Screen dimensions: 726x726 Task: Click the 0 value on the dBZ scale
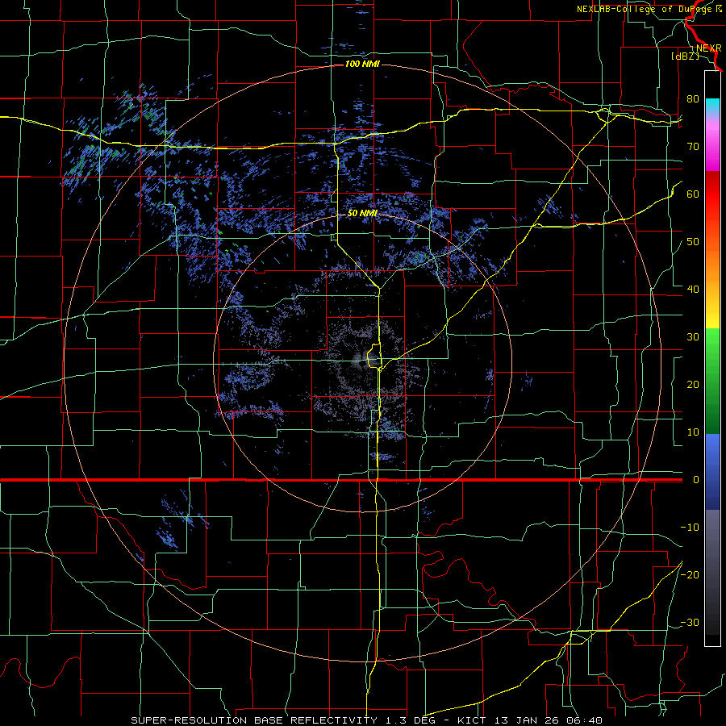point(696,480)
